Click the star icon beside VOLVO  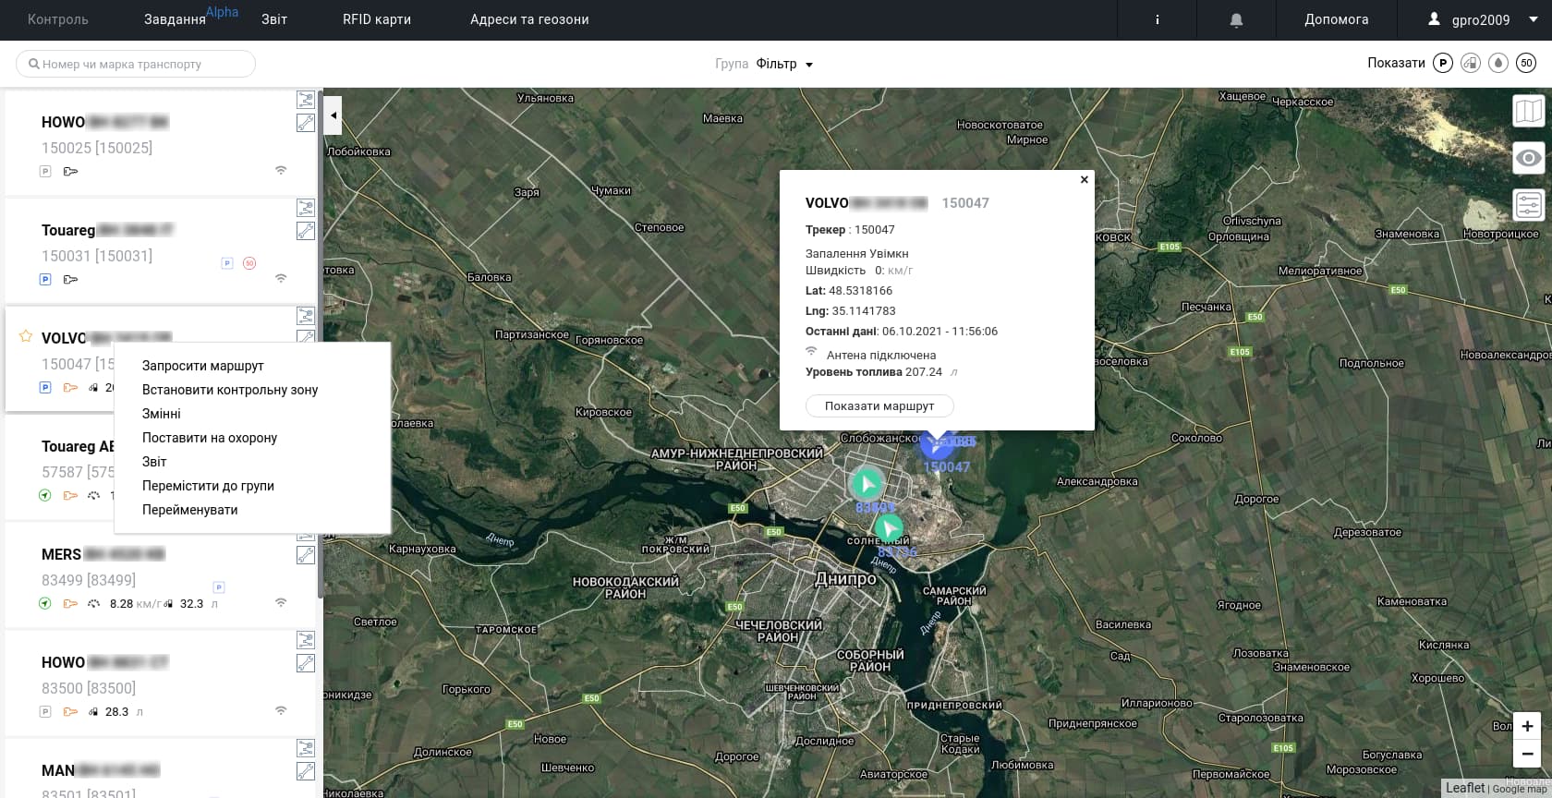(26, 336)
